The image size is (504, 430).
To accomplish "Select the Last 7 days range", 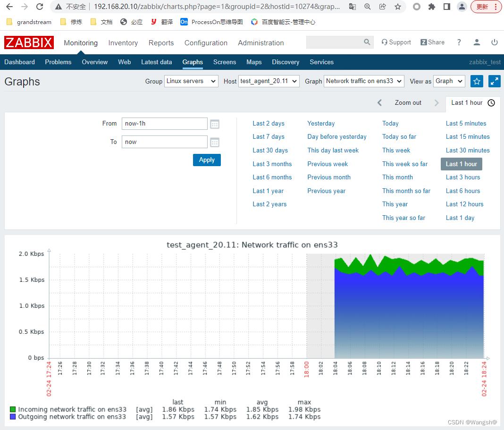I will click(268, 137).
